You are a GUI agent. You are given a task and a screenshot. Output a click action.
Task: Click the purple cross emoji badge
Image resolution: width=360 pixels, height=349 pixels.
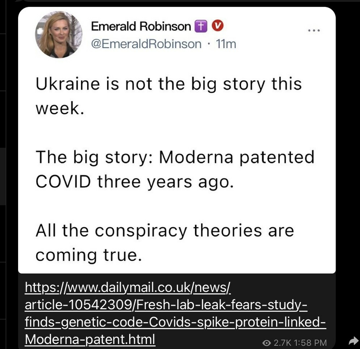(x=201, y=26)
